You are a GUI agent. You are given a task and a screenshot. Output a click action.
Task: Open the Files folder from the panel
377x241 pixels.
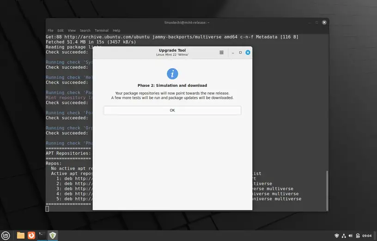[x=20, y=235]
